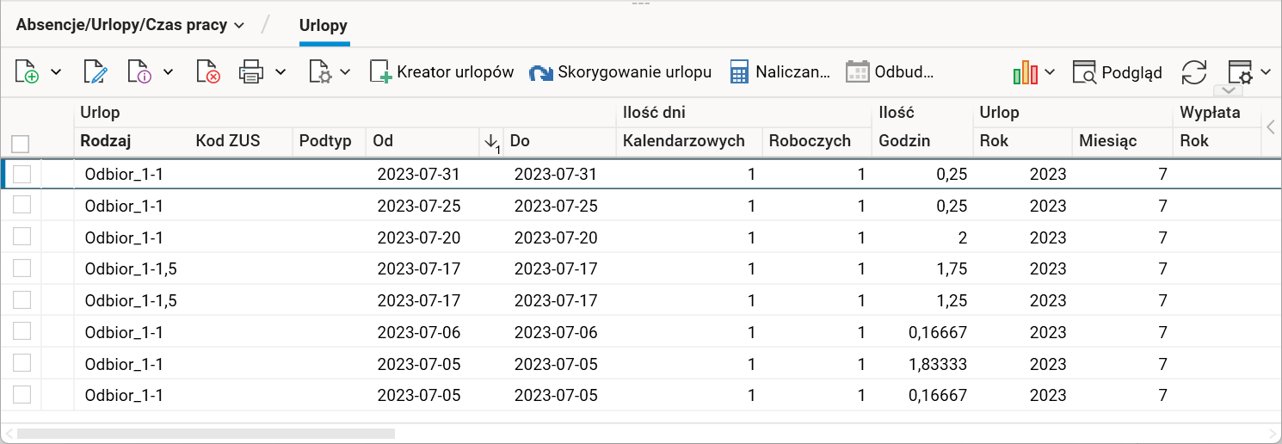Click the Roboczych column header
The width and height of the screenshot is (1282, 444).
810,141
